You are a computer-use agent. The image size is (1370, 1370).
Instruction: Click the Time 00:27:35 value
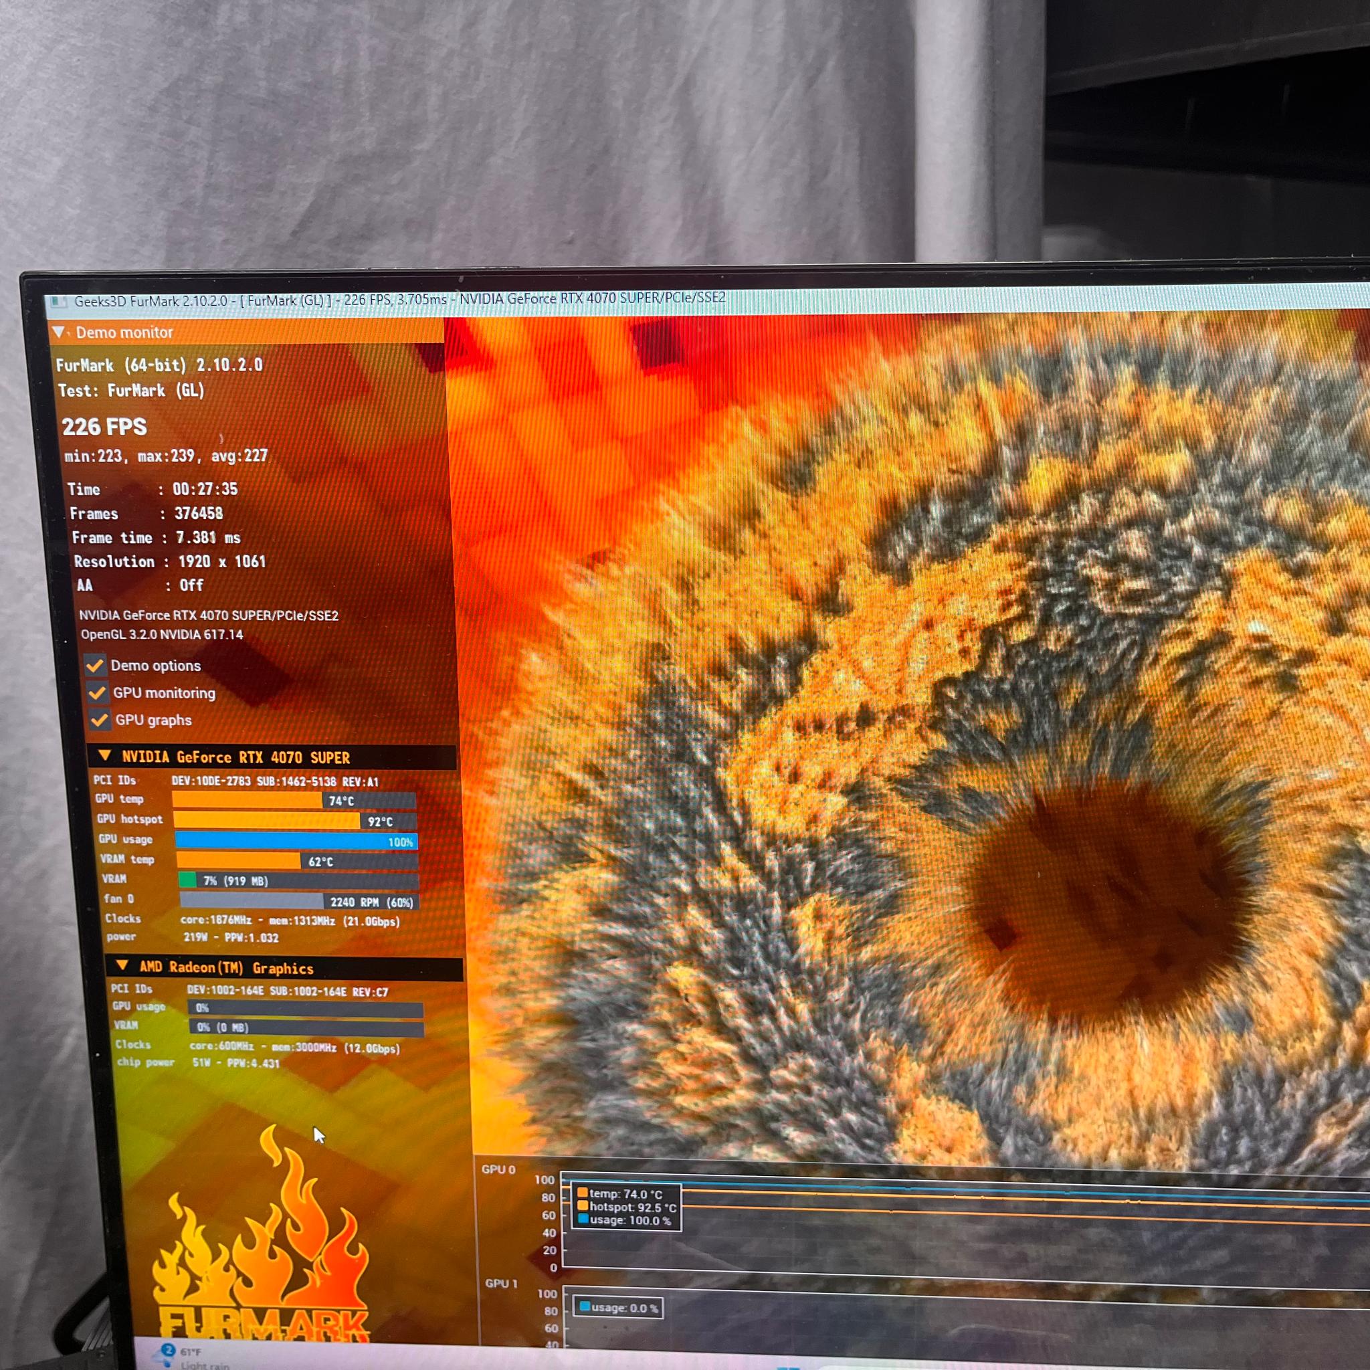[205, 488]
